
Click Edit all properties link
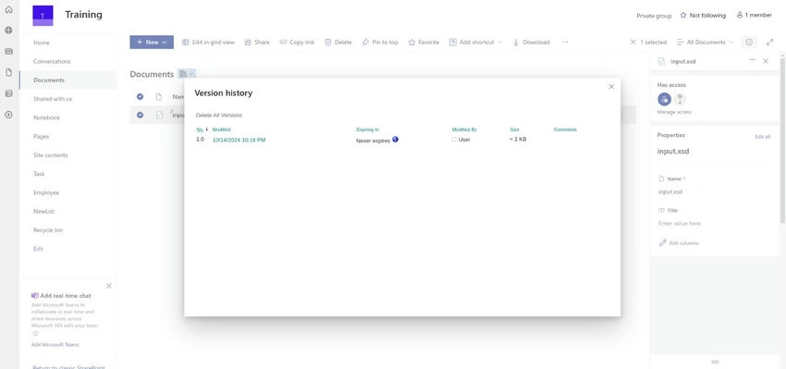763,136
